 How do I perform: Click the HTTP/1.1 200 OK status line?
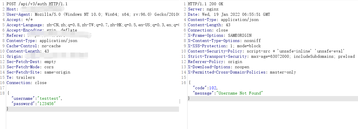pyautogui.click(x=206, y=4)
